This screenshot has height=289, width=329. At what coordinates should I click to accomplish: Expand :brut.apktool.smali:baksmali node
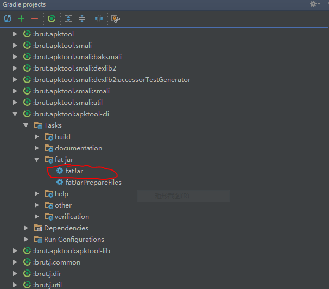(15, 56)
